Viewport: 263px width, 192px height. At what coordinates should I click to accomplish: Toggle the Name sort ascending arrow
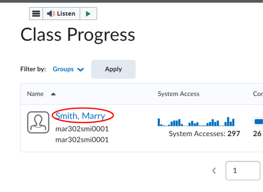tap(53, 94)
